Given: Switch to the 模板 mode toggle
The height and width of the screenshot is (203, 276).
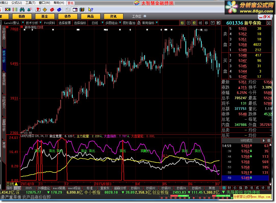Looking at the screenshot, I should (x=17, y=188).
